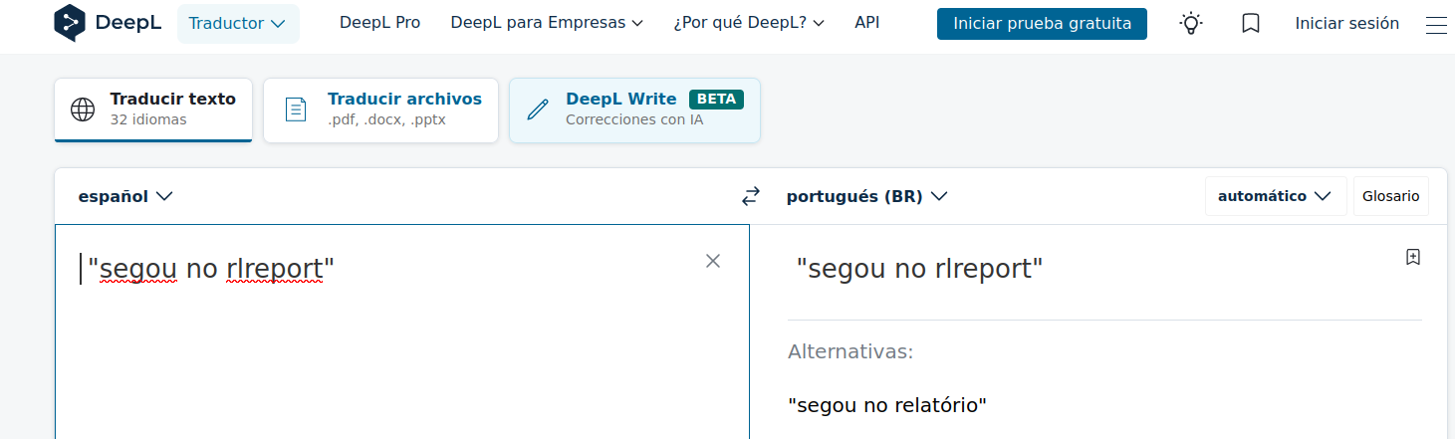Click the document icon for Traducir archivos
1455x439 pixels.
coord(296,110)
